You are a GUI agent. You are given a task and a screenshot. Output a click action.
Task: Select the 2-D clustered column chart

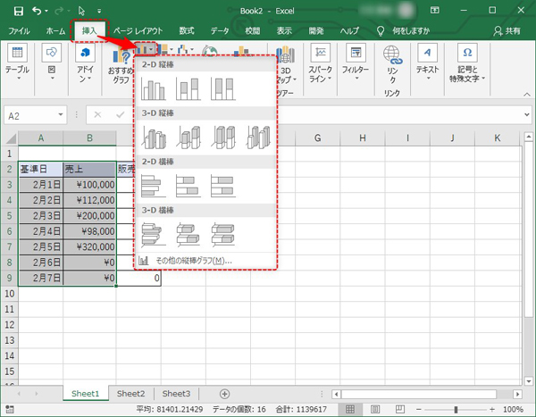155,88
